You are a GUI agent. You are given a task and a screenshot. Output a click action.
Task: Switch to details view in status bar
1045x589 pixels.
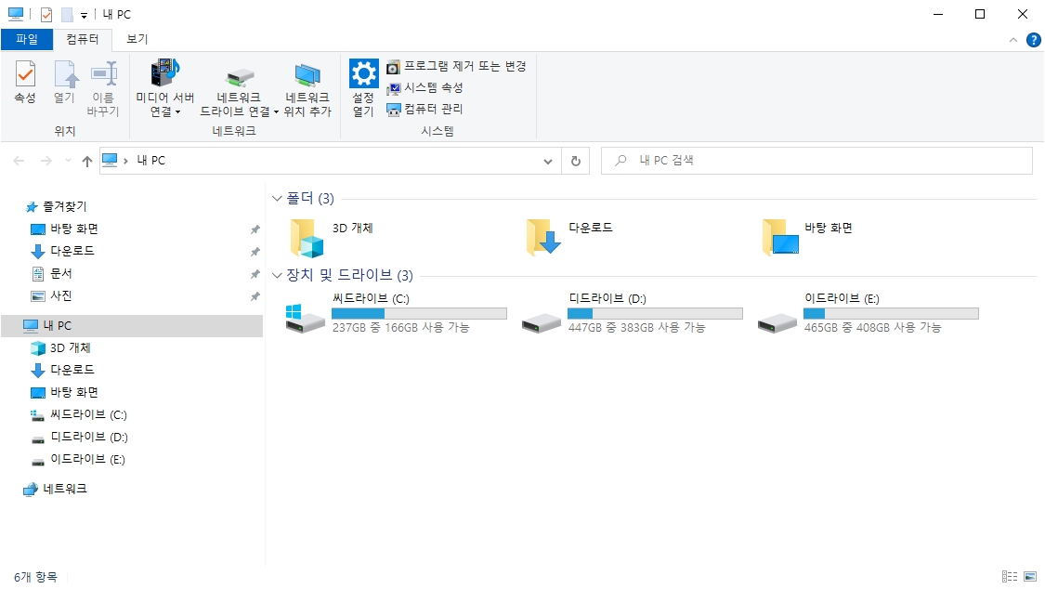click(1010, 576)
